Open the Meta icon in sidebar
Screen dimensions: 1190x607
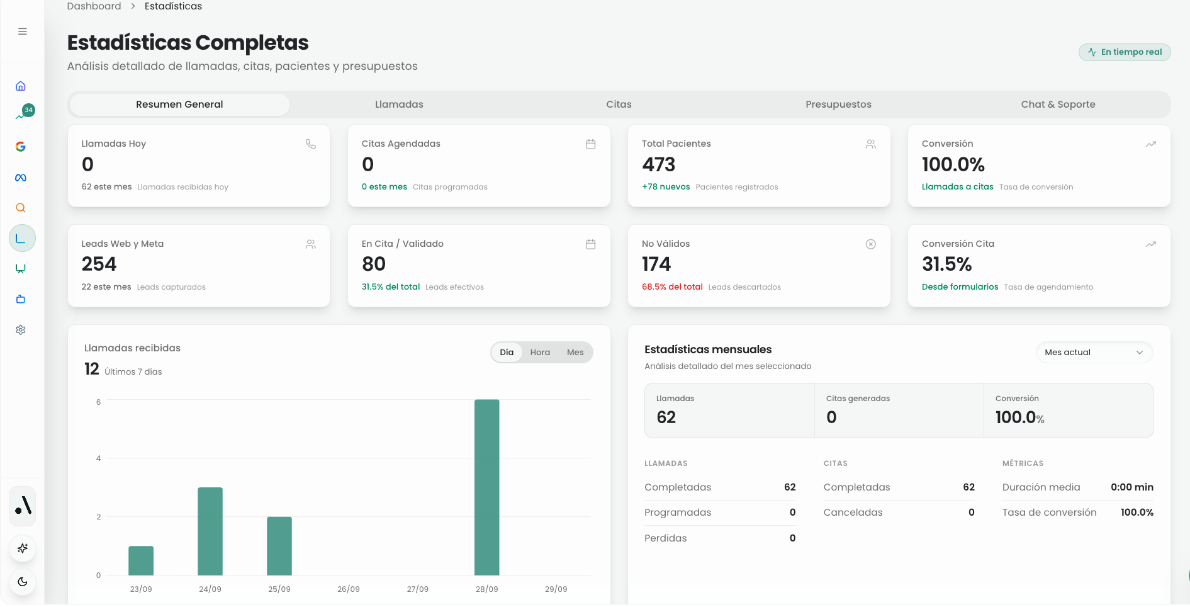click(x=21, y=178)
